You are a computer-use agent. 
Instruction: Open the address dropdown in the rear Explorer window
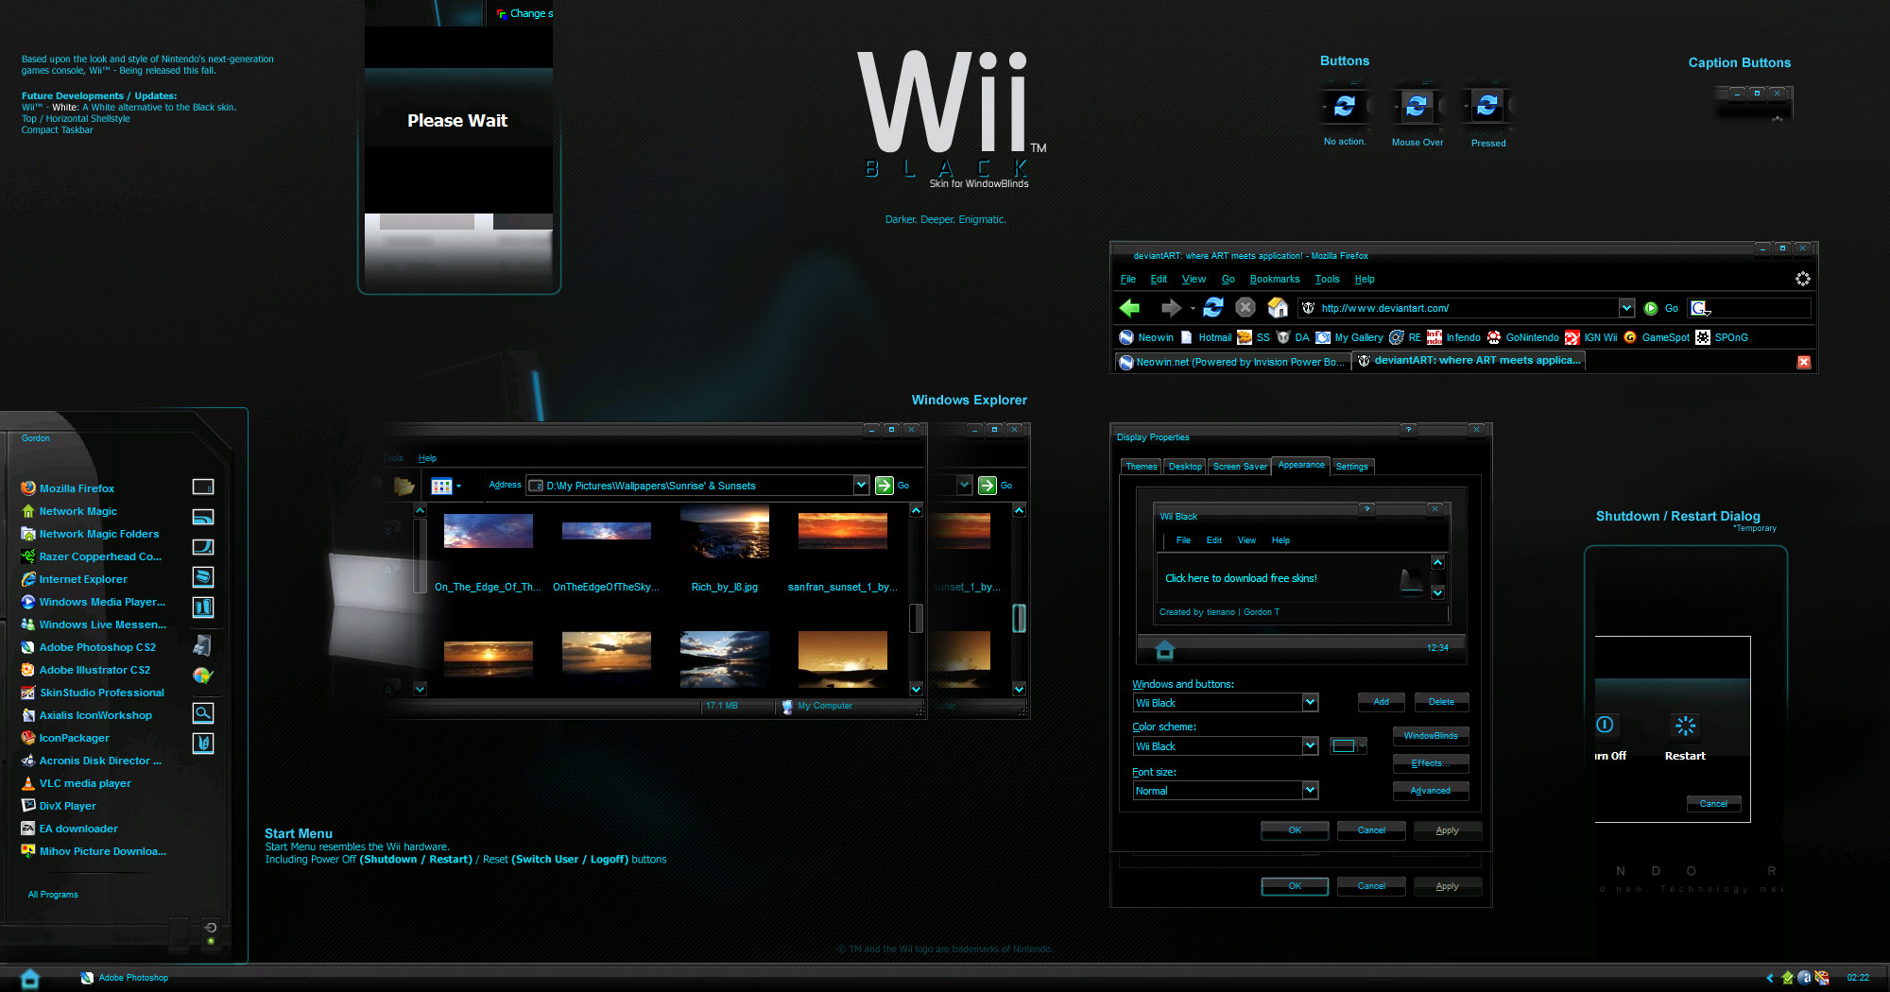point(964,485)
